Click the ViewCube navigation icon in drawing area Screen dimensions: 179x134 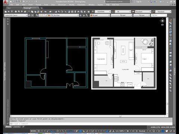[x=163, y=21]
